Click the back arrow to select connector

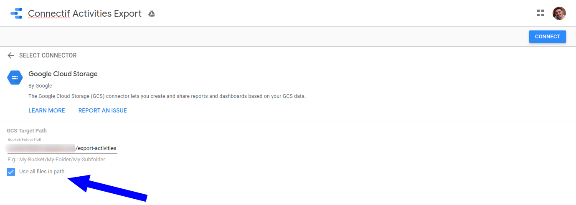[11, 55]
